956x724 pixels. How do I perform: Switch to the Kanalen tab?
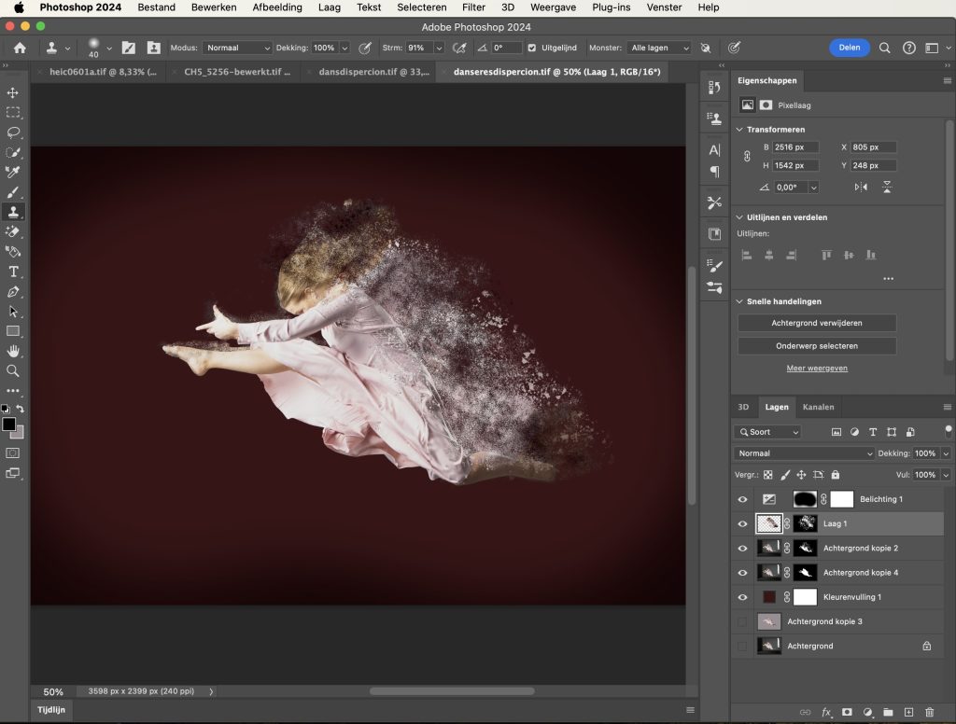pyautogui.click(x=818, y=407)
